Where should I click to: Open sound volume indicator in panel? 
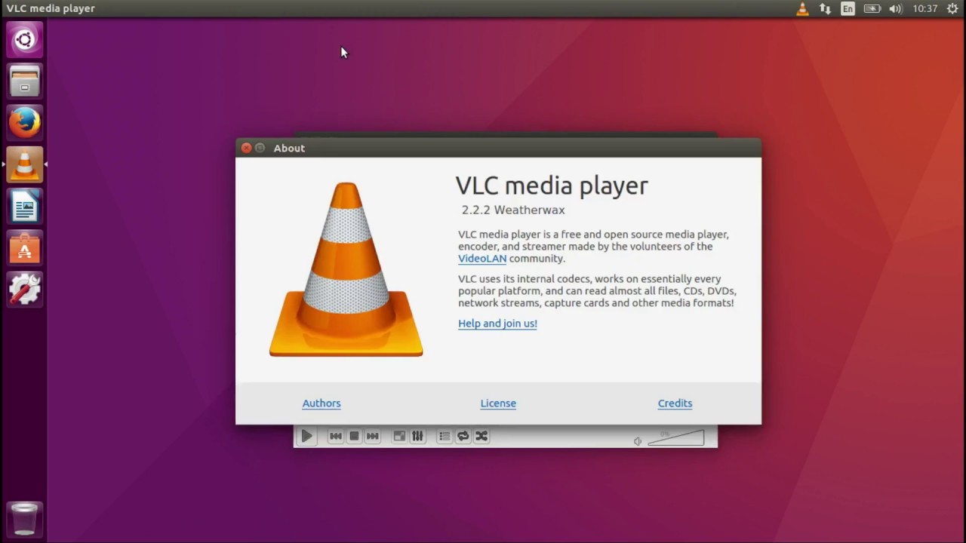tap(896, 9)
